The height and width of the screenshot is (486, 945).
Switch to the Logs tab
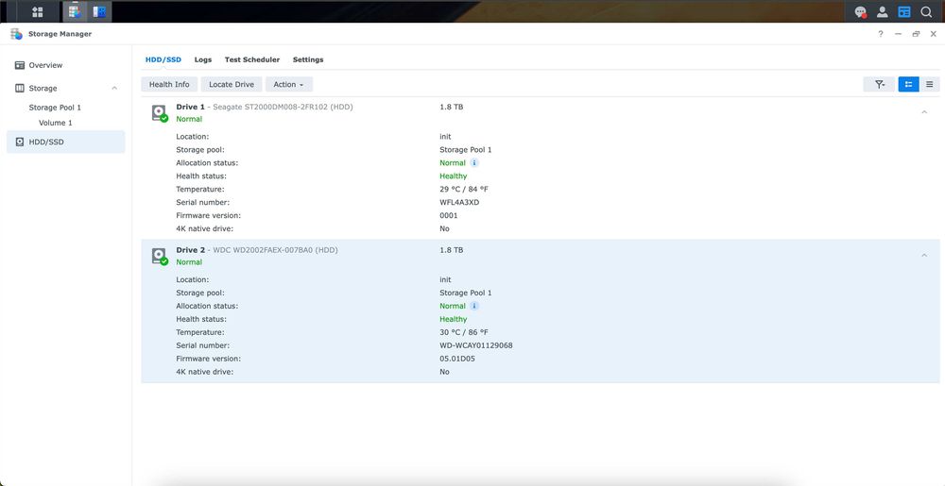tap(203, 59)
